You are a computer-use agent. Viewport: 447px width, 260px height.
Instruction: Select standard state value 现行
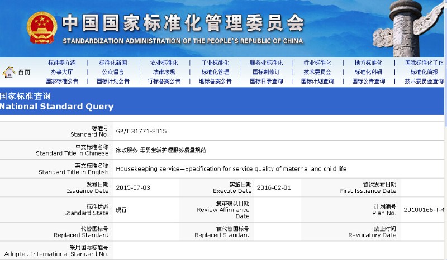(121, 210)
